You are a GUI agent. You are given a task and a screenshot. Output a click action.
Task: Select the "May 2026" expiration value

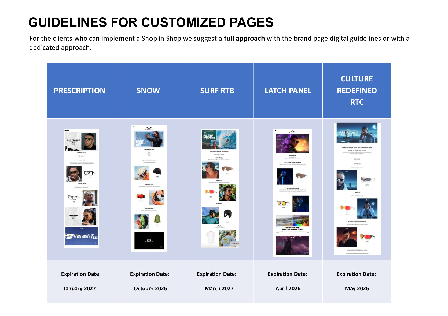point(357,288)
